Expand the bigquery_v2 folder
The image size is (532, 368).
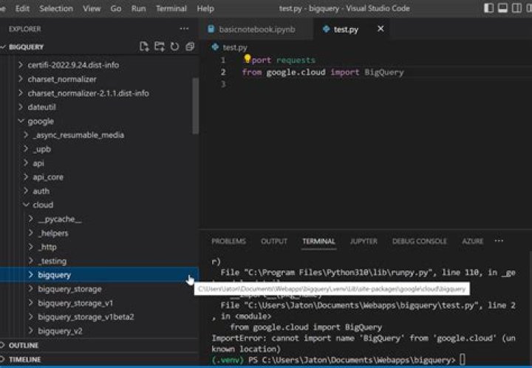pyautogui.click(x=98, y=331)
